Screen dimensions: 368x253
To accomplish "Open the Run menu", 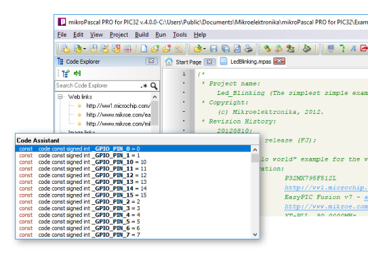I will 161,35.
